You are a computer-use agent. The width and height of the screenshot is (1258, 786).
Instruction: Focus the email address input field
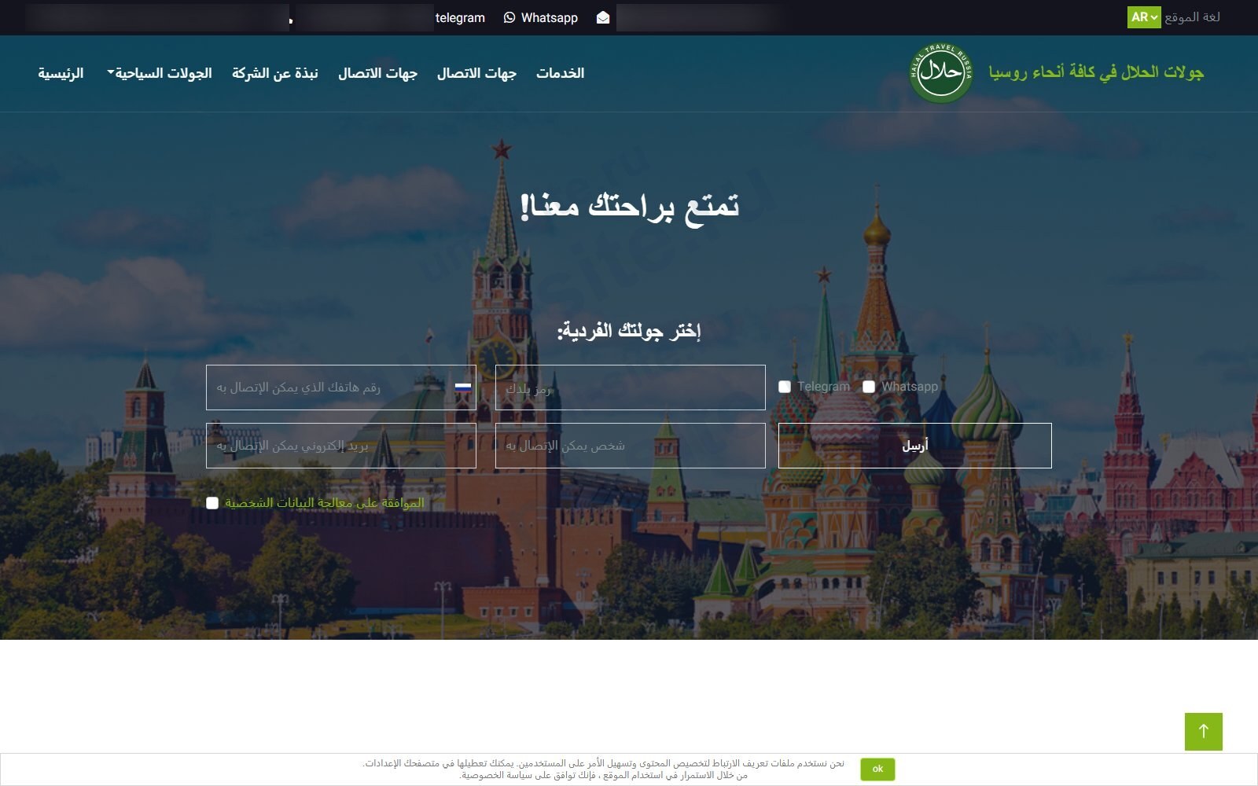[341, 446]
